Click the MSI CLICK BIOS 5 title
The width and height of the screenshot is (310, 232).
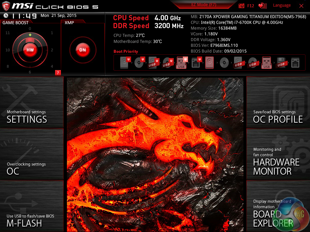point(55,6)
